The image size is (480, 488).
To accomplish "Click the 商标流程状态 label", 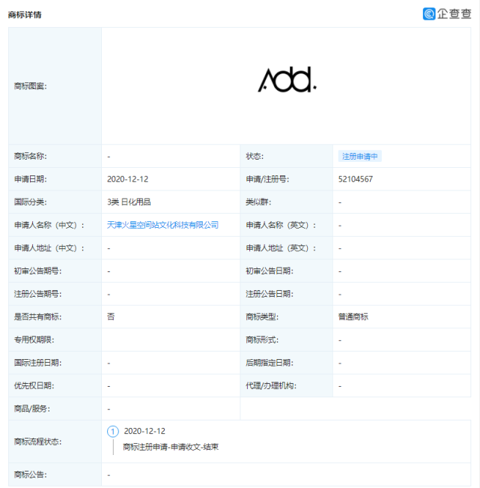I will [x=38, y=442].
